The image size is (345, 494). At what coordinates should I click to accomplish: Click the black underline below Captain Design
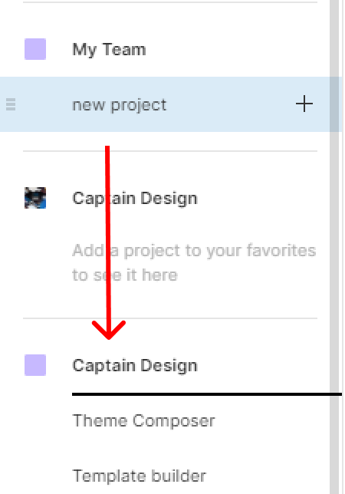pyautogui.click(x=207, y=394)
